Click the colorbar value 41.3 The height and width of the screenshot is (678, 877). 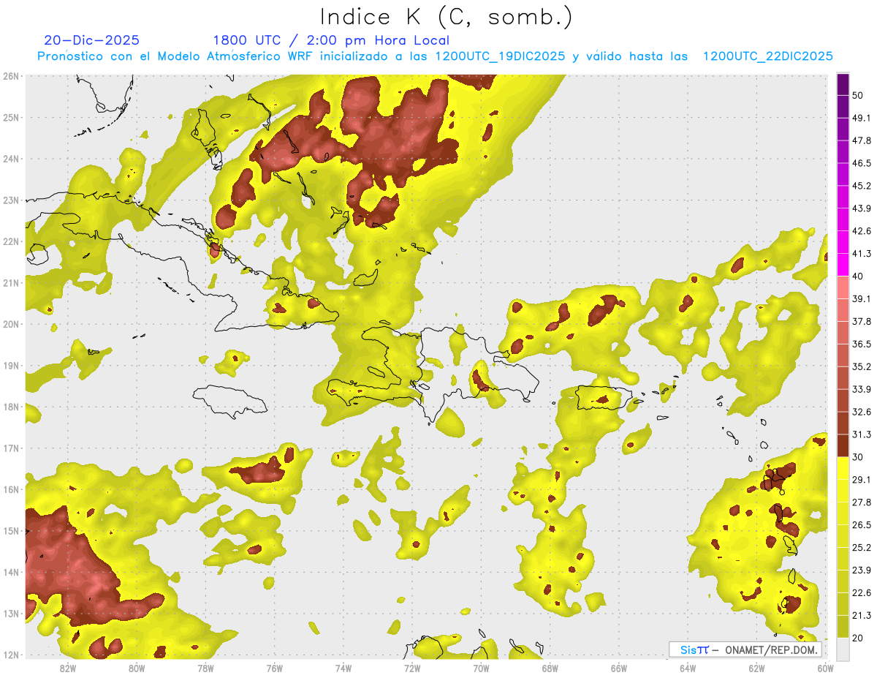pyautogui.click(x=861, y=254)
